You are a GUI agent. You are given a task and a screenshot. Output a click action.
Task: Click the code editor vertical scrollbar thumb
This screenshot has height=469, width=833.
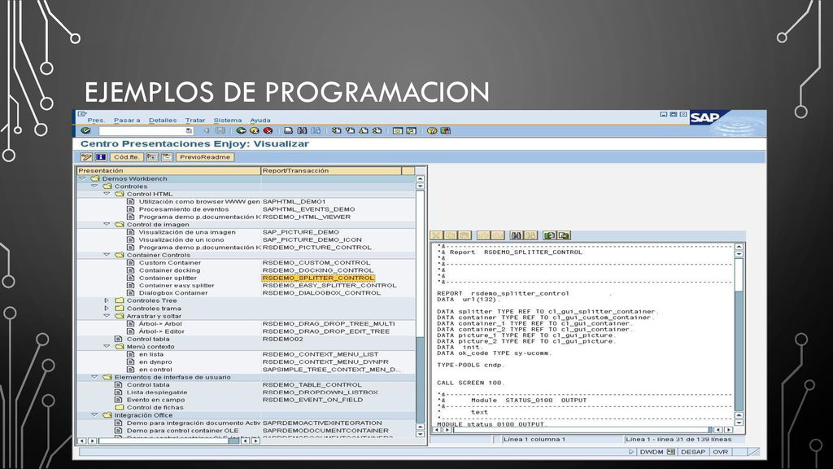[x=739, y=274]
